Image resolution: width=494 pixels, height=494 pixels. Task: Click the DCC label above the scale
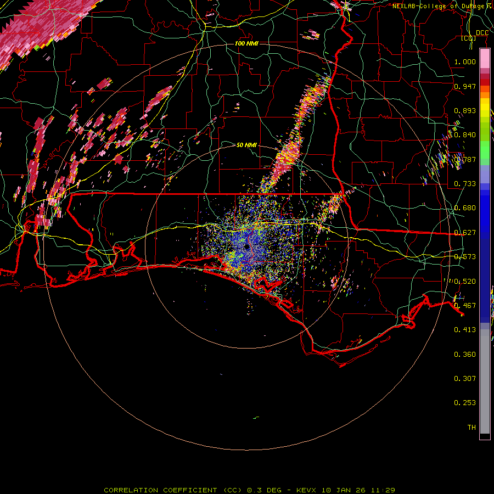(x=482, y=33)
